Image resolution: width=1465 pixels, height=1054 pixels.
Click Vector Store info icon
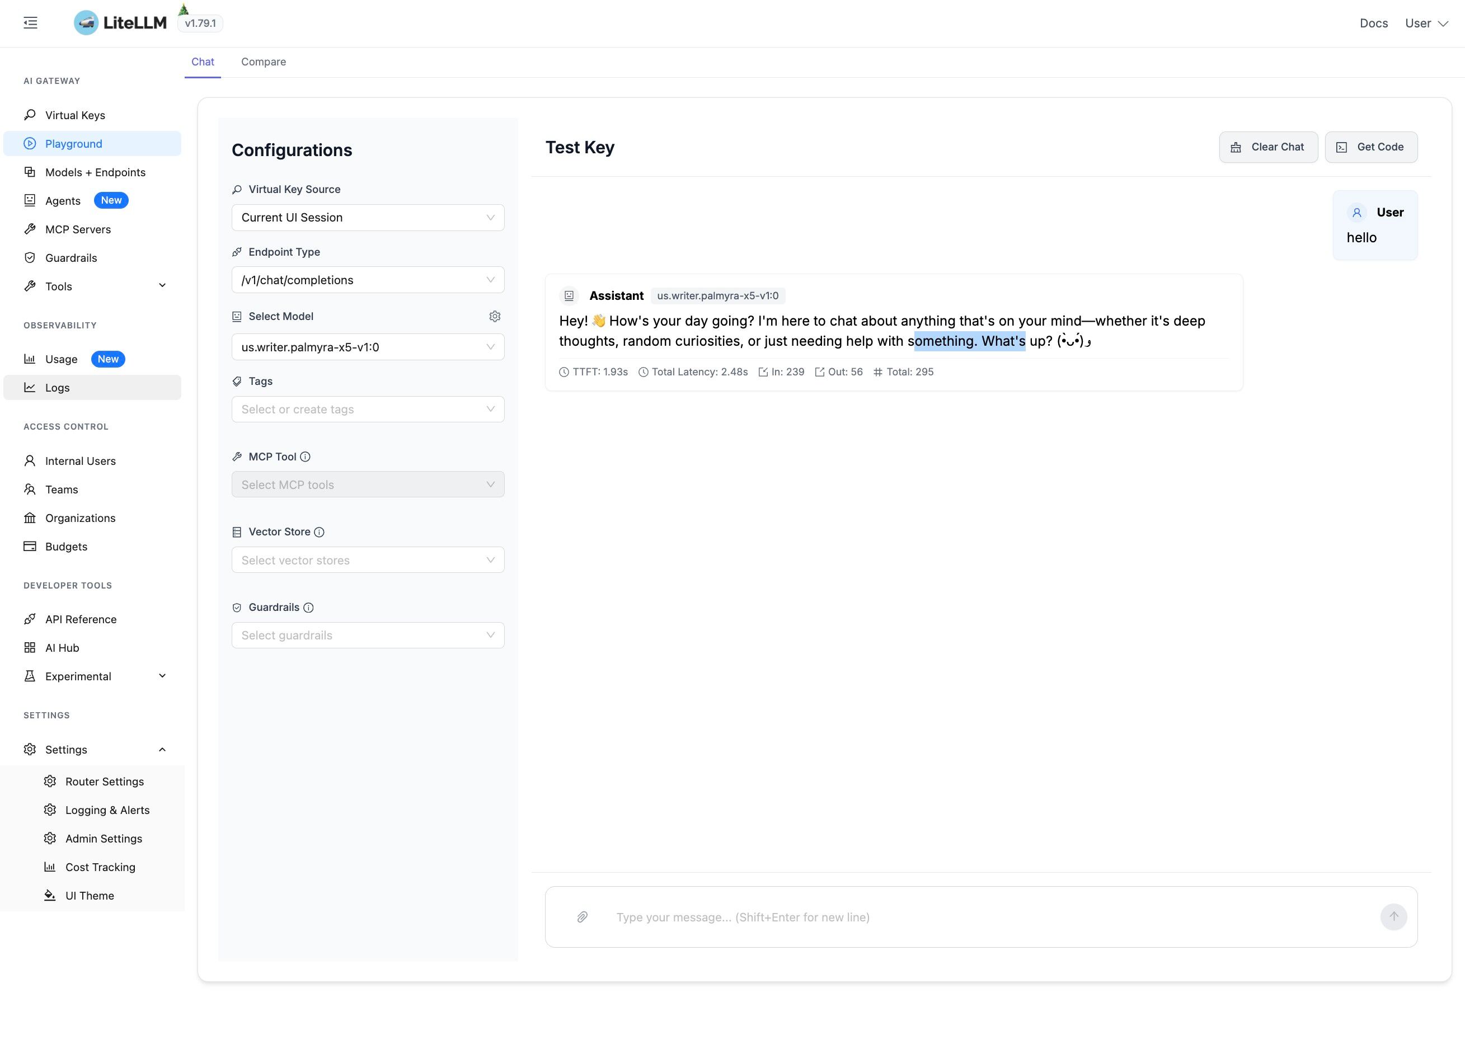[319, 532]
